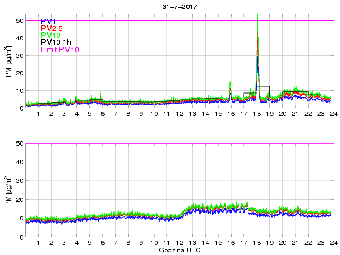Click the Godzina UTC x-axis label

(x=180, y=250)
